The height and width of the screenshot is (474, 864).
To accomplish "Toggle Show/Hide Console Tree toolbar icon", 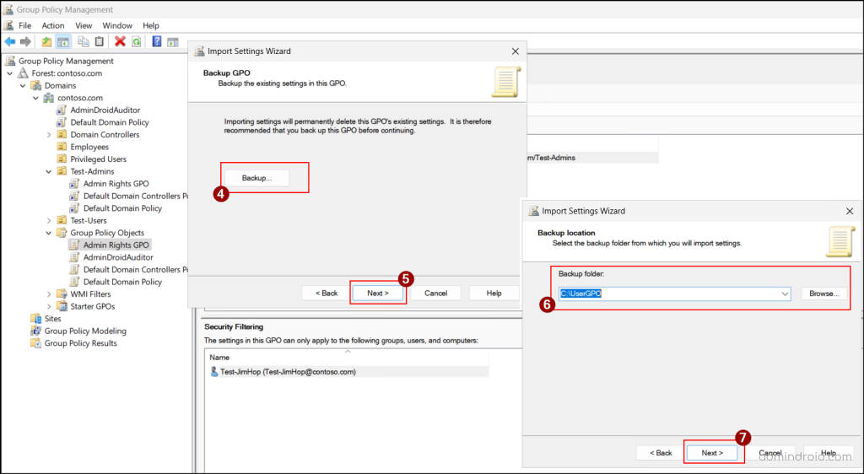I will coord(63,42).
